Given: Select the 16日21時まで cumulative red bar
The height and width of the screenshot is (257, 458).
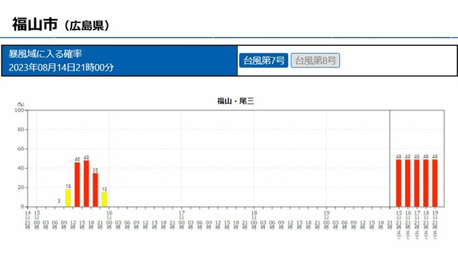Looking at the screenshot, I should (x=407, y=183).
